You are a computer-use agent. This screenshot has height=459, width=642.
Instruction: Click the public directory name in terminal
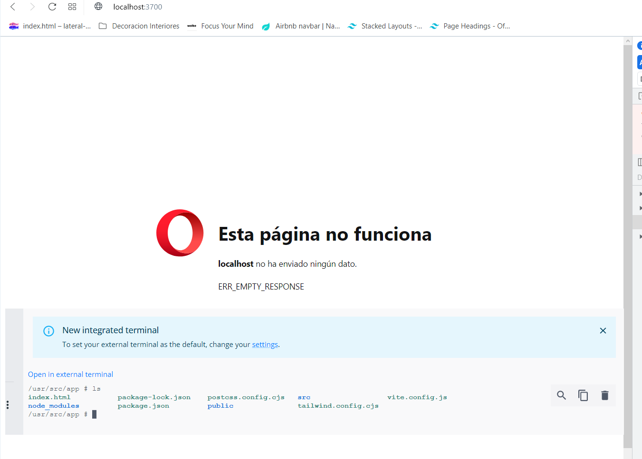tap(220, 406)
